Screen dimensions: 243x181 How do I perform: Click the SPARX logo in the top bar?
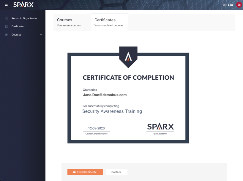tap(24, 4)
